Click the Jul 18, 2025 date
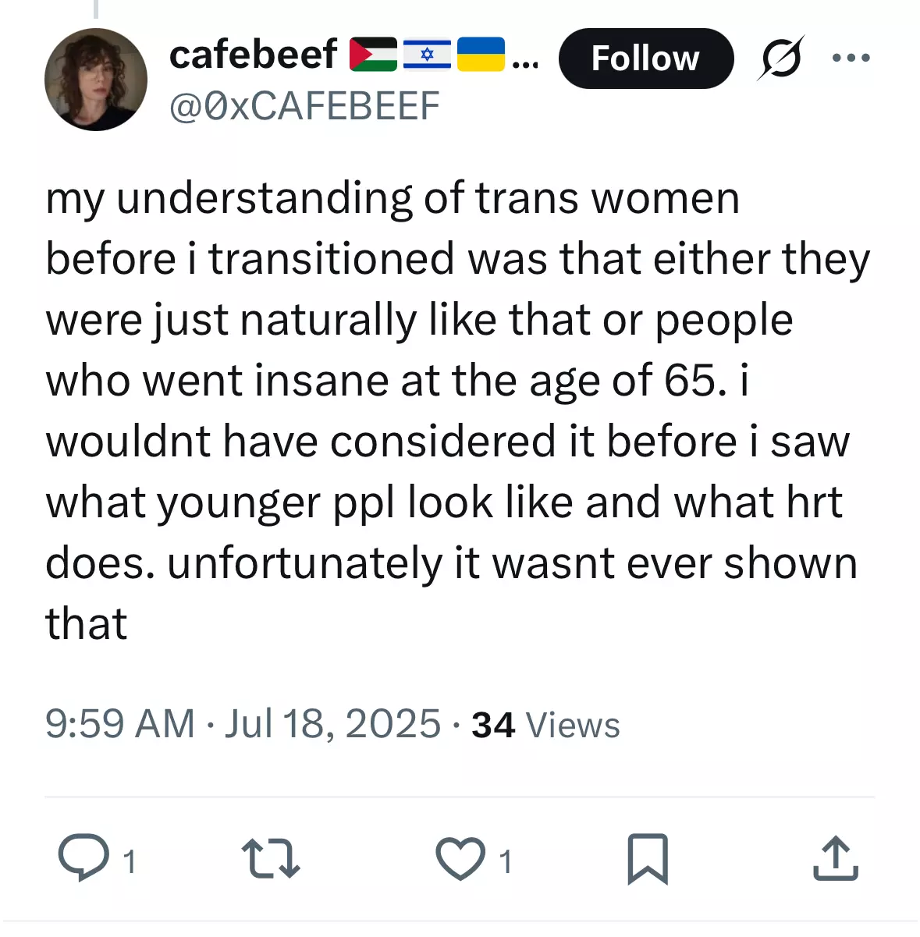 [333, 723]
